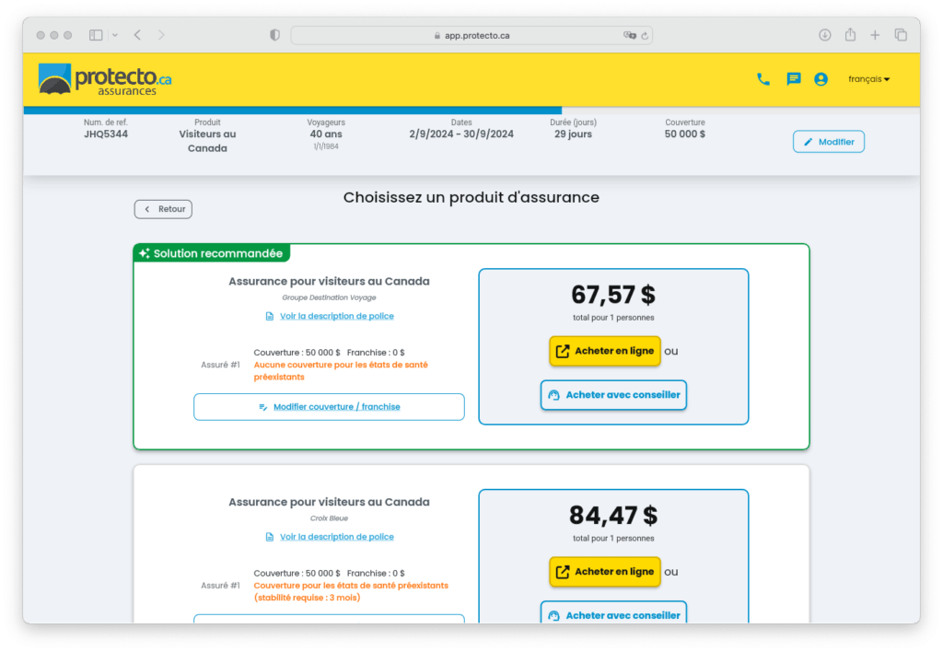The image size is (943, 652).
Task: Click the page title Choisissez un produit d'assurance
Action: click(471, 197)
